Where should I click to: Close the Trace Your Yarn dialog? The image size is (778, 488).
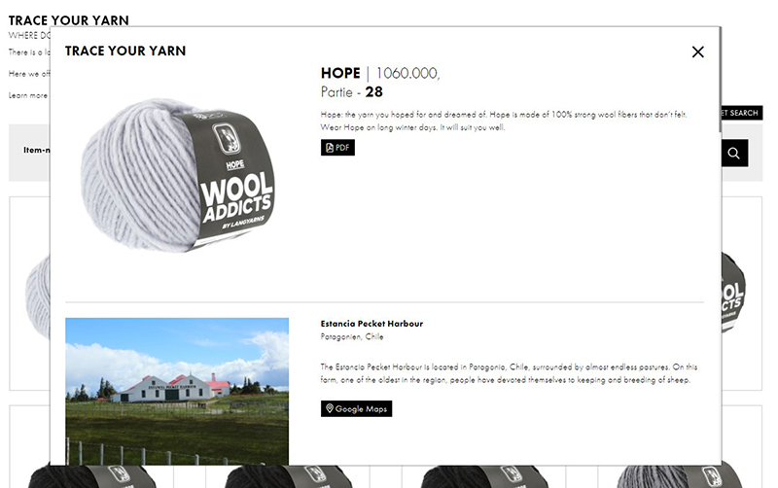pos(697,52)
